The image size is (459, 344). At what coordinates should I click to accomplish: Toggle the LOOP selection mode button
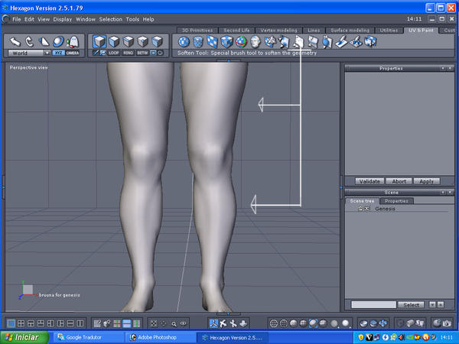pyautogui.click(x=114, y=53)
